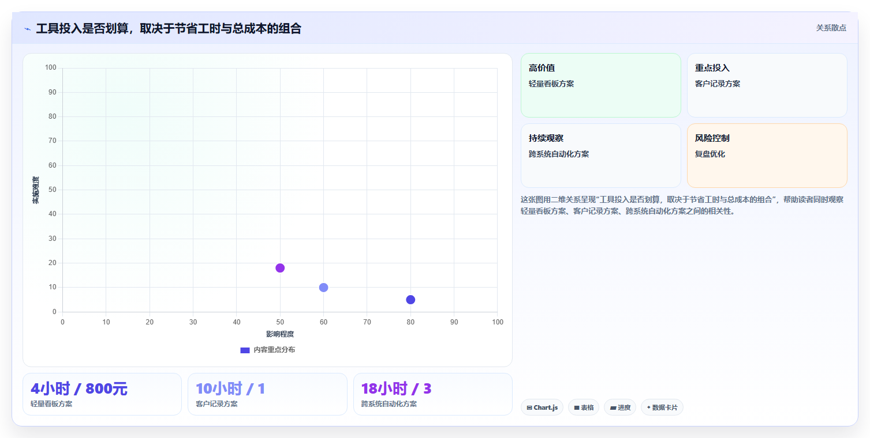Click the 内容重点分布 legend label
The width and height of the screenshot is (870, 438).
[274, 350]
